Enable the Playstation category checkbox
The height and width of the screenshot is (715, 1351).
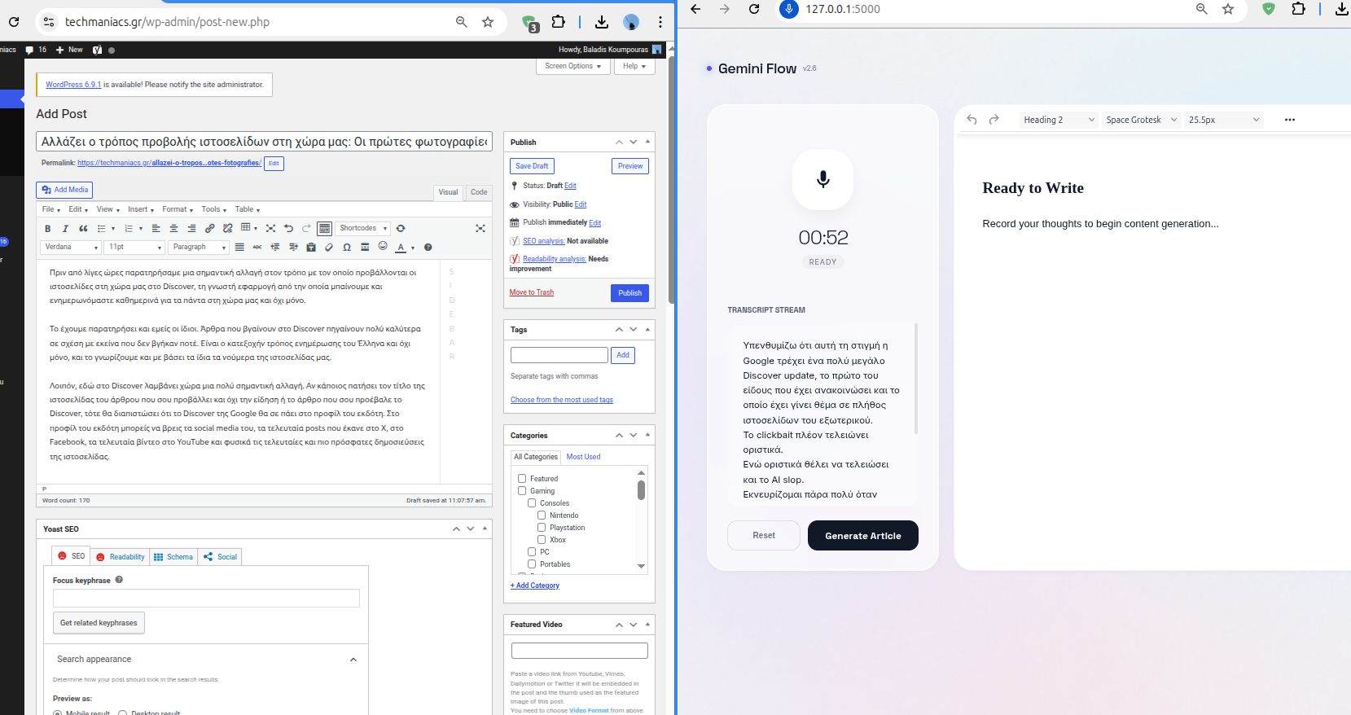542,528
